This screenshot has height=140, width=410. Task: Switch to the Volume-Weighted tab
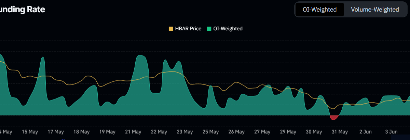[375, 10]
